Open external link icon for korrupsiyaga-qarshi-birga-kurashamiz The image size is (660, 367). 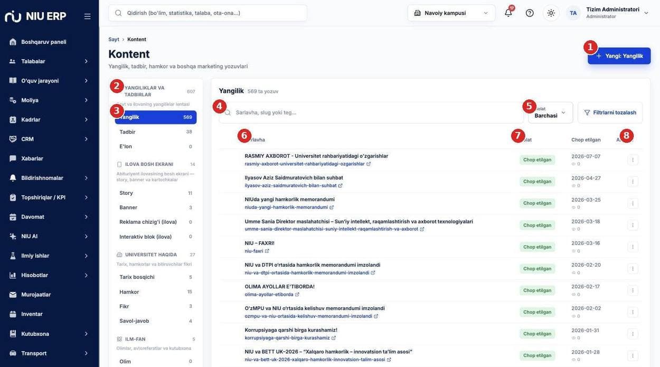(x=334, y=338)
